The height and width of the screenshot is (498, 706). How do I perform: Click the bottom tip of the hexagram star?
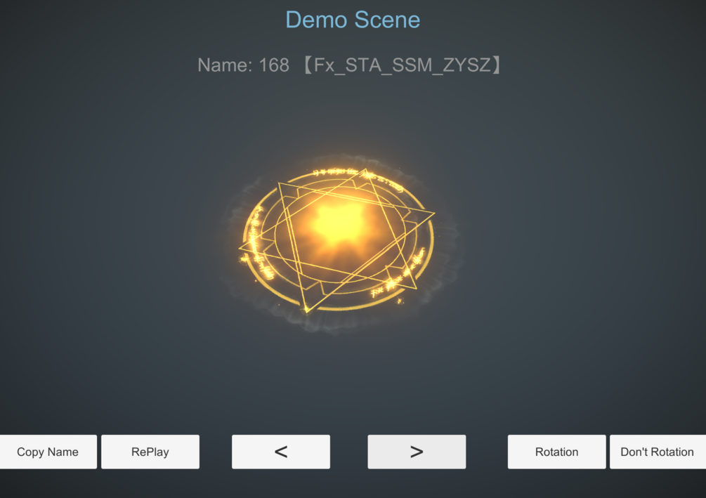coord(306,310)
